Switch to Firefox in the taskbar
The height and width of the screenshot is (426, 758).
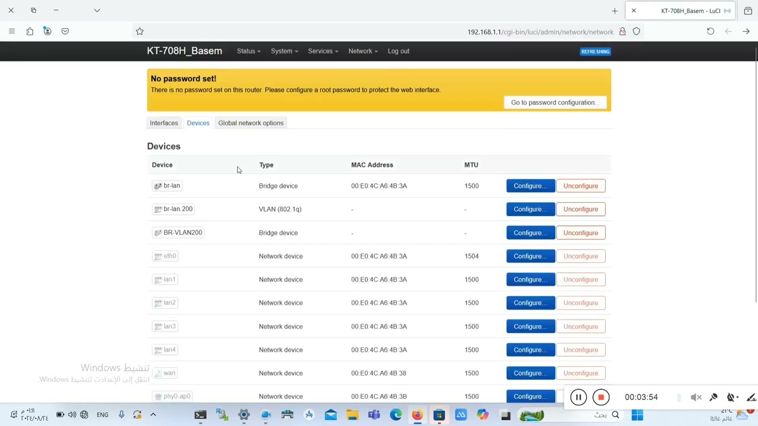click(417, 415)
